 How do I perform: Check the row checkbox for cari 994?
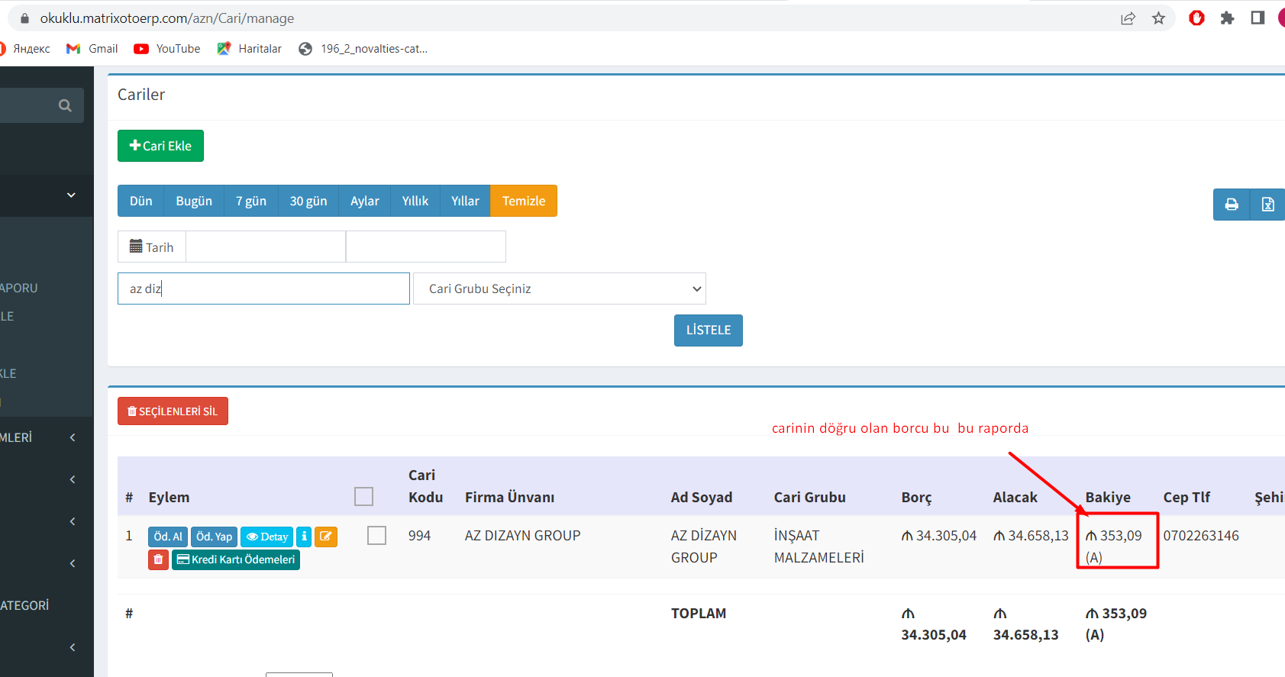(x=376, y=536)
